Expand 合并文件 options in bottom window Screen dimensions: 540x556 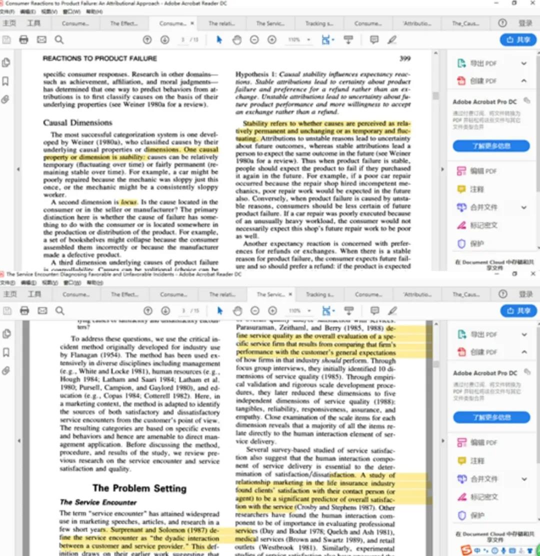(523, 478)
